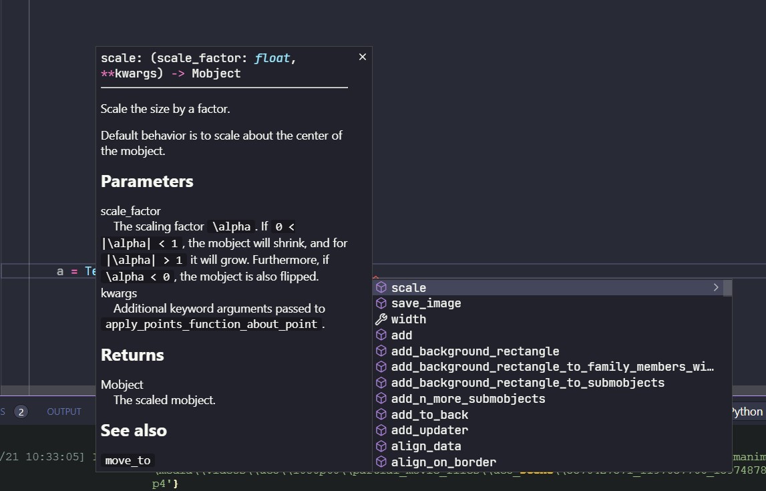
Task: Close the scale documentation popup
Action: tap(363, 57)
